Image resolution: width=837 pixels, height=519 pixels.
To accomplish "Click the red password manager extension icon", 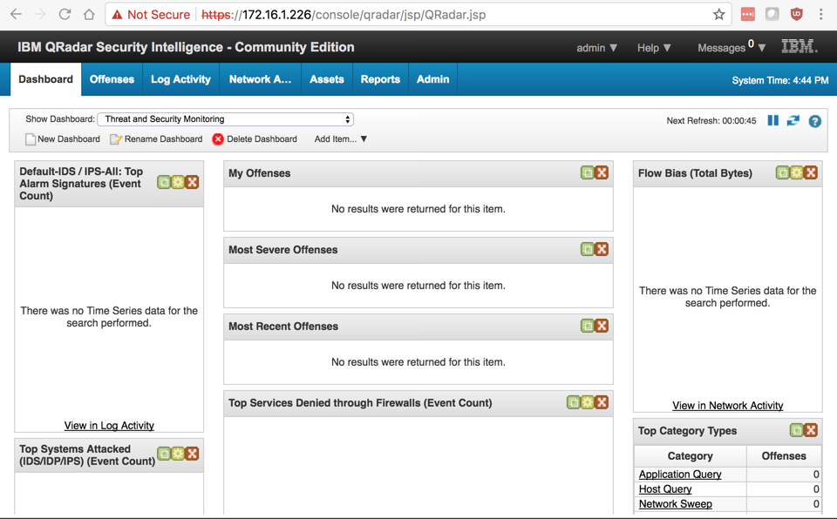I will point(748,15).
